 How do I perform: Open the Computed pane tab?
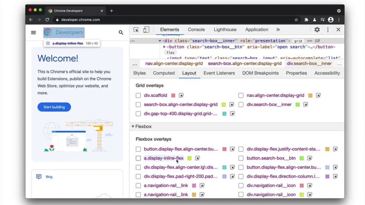[164, 73]
